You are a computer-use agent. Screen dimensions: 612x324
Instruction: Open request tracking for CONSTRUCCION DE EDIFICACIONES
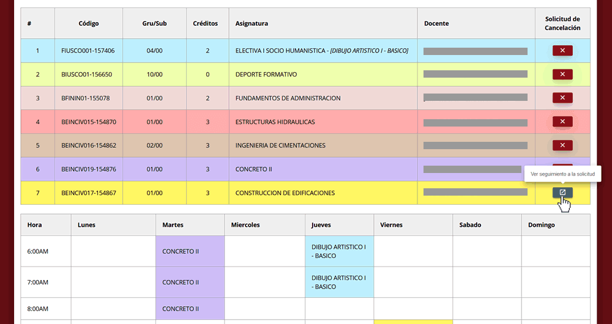tap(562, 193)
